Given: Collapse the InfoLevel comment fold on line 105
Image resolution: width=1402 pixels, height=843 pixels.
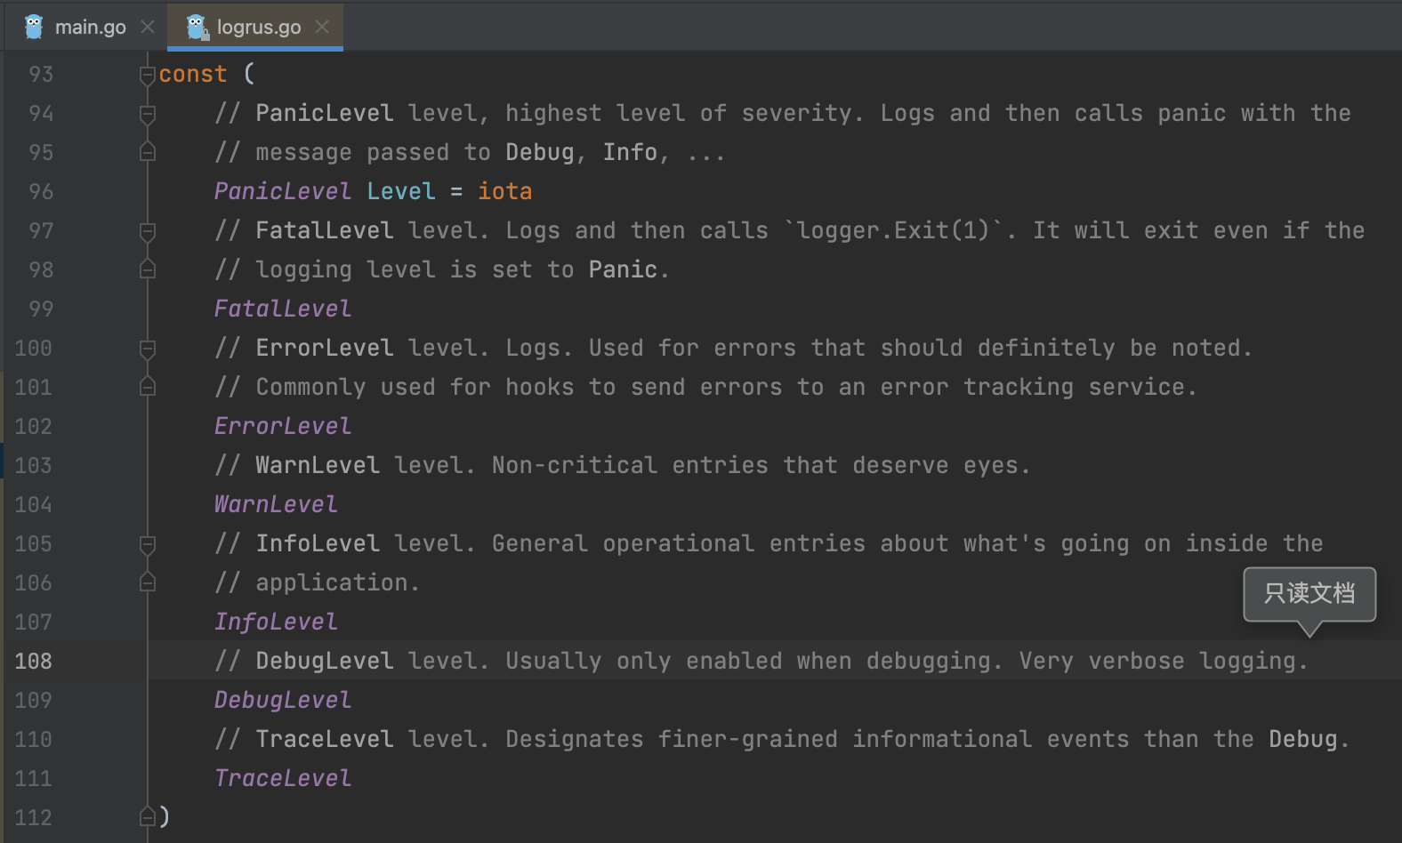Looking at the screenshot, I should (x=148, y=544).
